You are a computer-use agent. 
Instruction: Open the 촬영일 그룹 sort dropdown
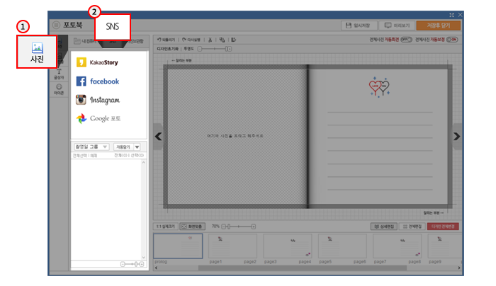click(x=91, y=147)
